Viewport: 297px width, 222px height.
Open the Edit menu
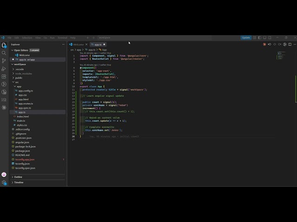pos(17,38)
